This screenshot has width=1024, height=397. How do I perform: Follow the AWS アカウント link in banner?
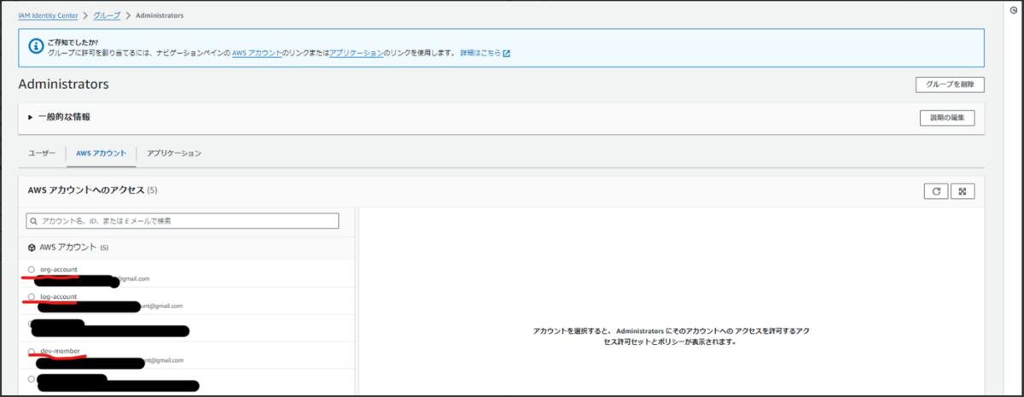coord(257,53)
